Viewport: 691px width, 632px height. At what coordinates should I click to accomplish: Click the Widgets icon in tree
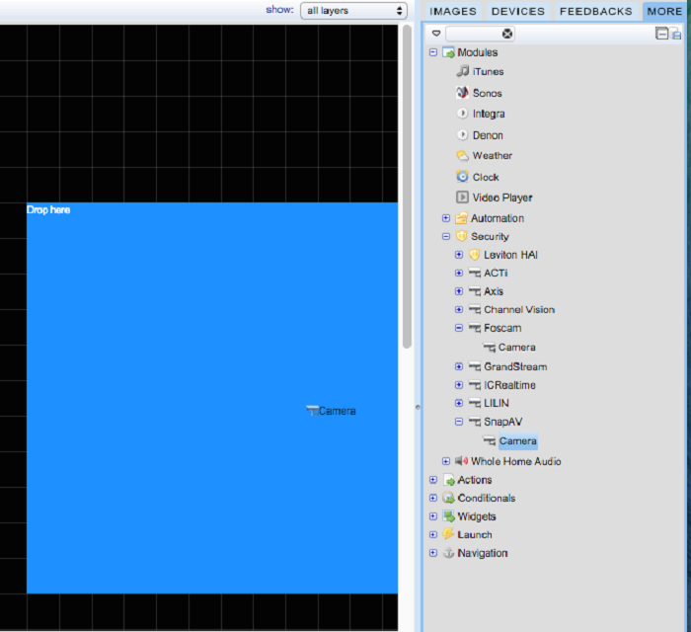[x=448, y=516]
